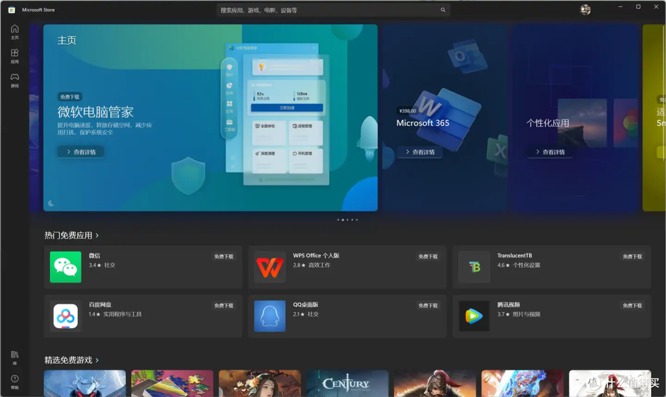
Task: Click 免费下载 for WPS Office
Action: click(428, 256)
